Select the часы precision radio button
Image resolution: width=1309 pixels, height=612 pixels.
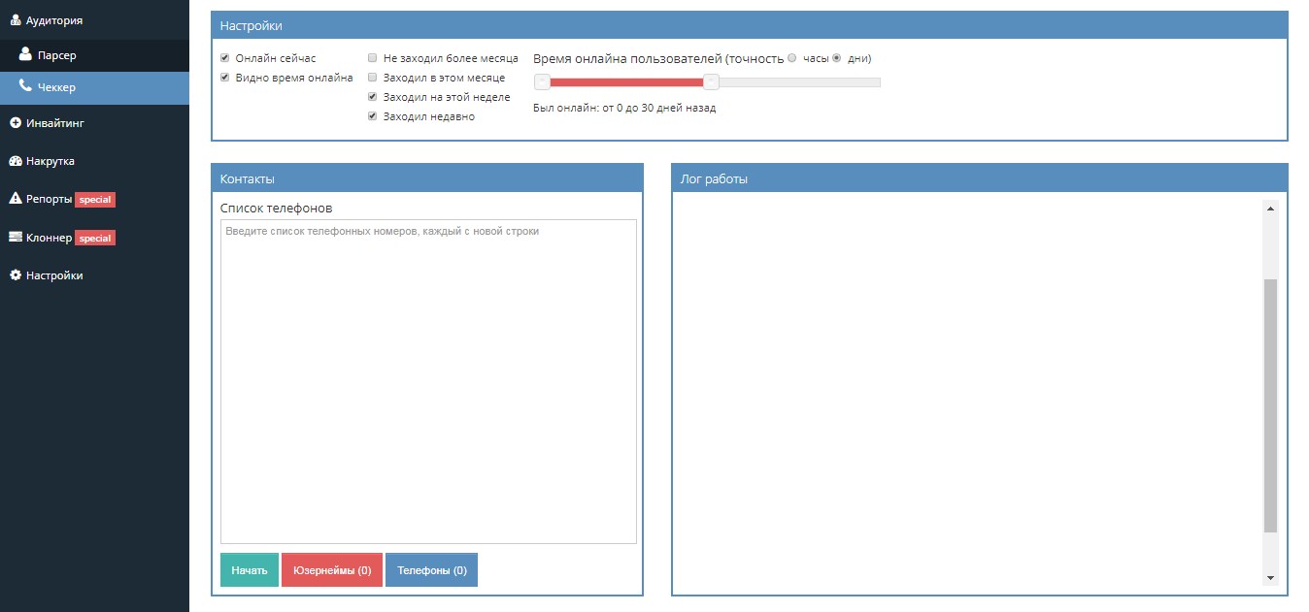(792, 58)
